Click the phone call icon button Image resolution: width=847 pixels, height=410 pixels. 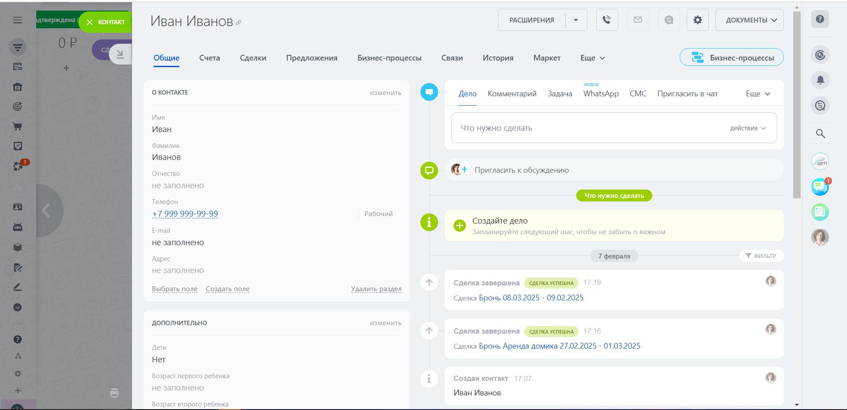[x=607, y=20]
